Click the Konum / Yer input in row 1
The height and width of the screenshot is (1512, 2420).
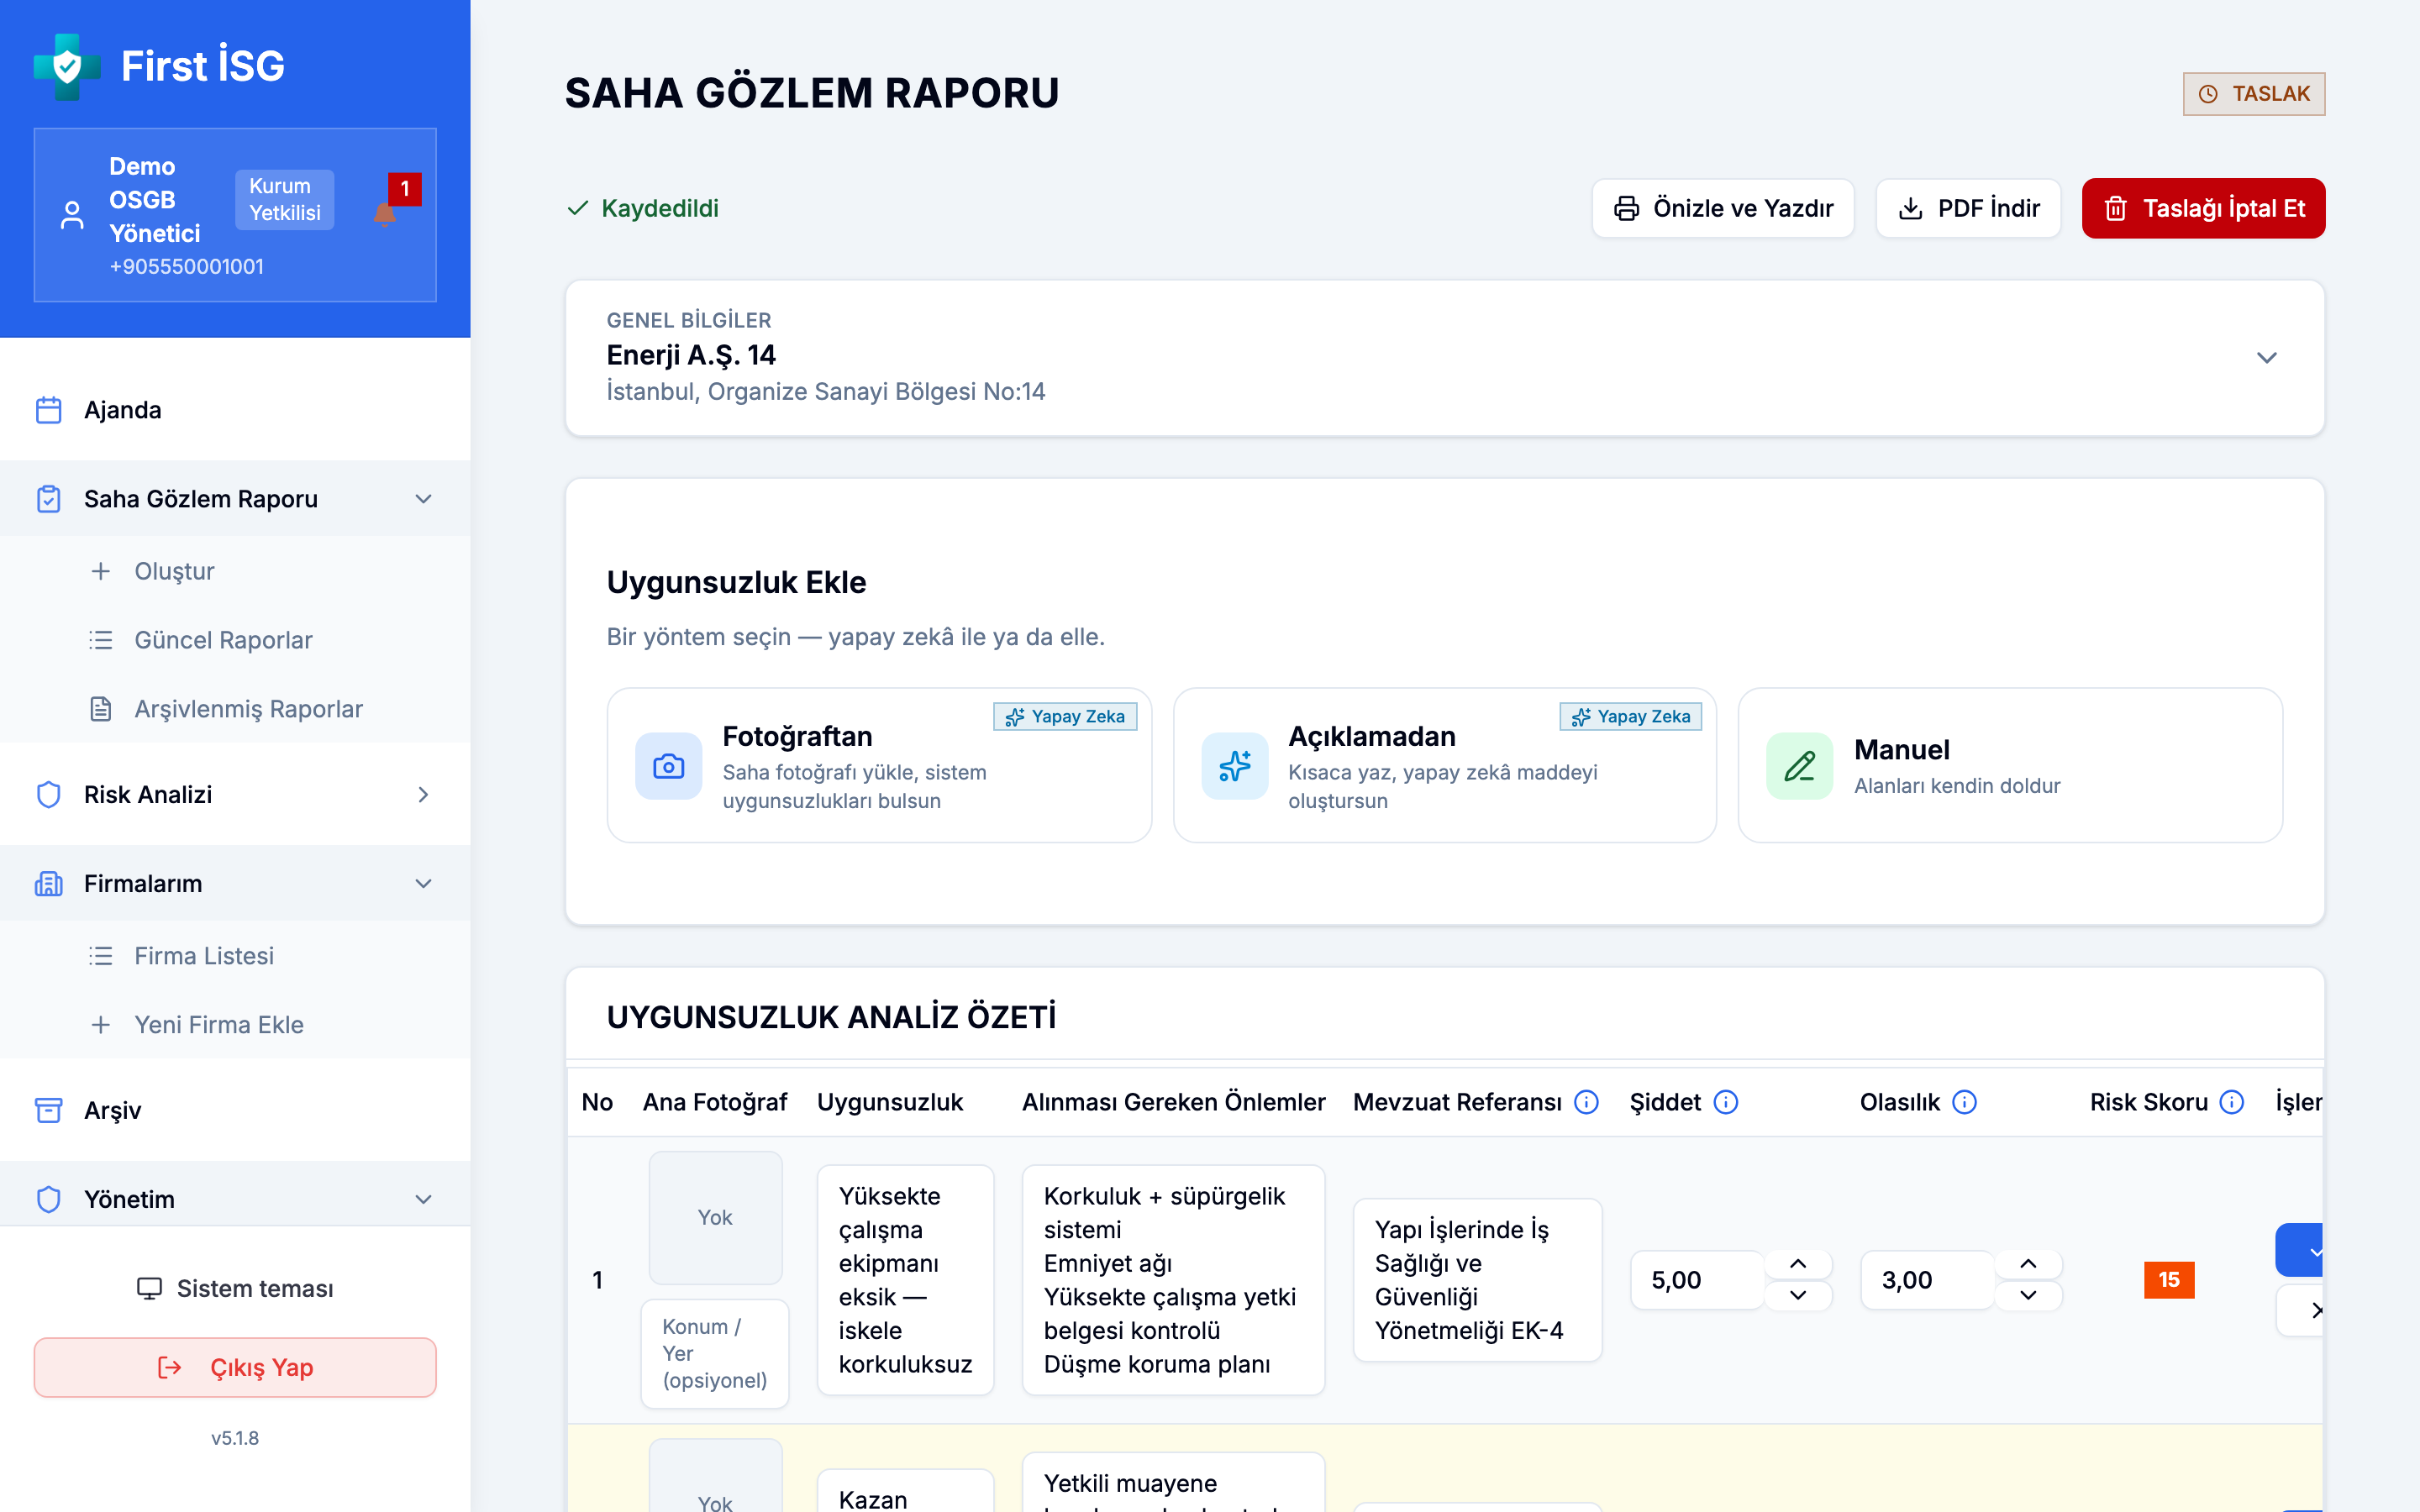[x=715, y=1353]
